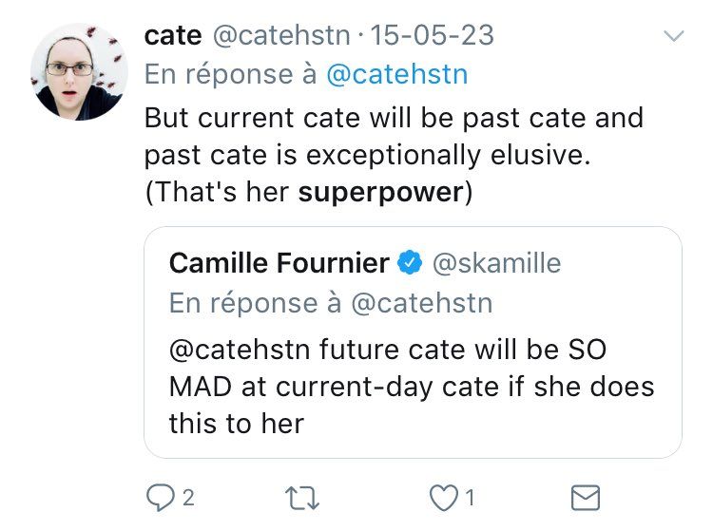The image size is (713, 531).
Task: Click the reply speech bubble icon
Action: click(x=157, y=497)
